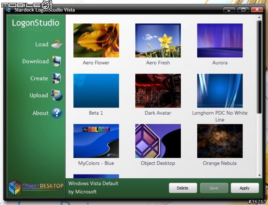Maximize the LogonStudio window
The height and width of the screenshot is (205, 268).
click(243, 10)
